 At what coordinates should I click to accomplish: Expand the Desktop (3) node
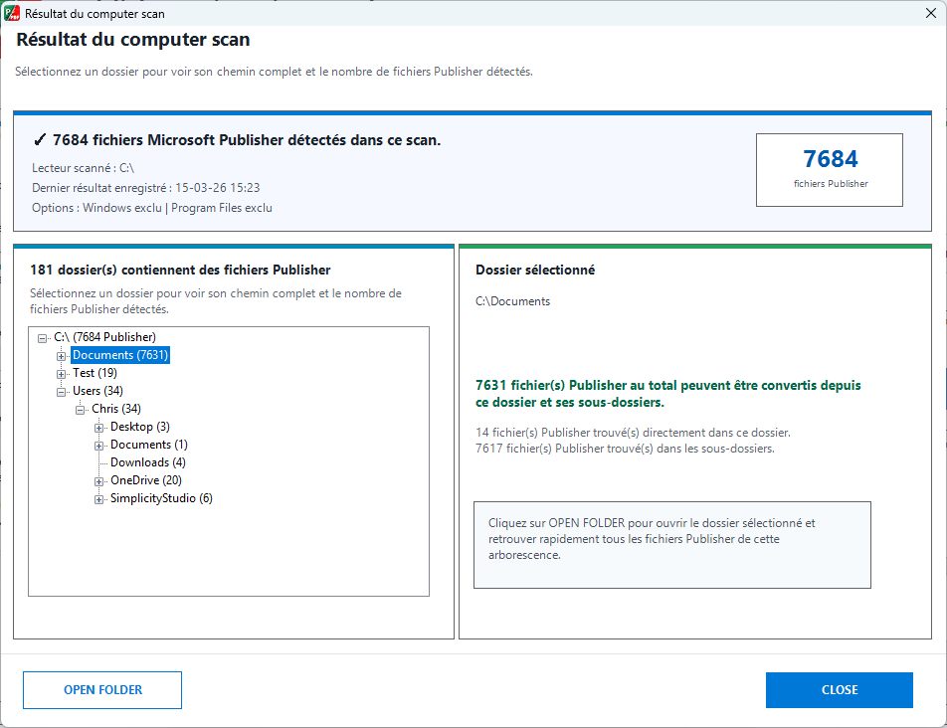tap(98, 428)
